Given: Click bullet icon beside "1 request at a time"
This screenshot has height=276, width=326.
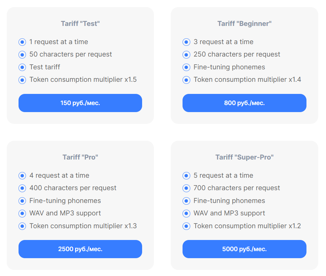Looking at the screenshot, I should pos(22,42).
